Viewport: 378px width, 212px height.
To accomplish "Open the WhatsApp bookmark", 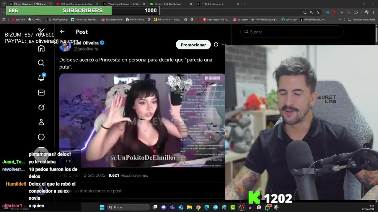I will pos(289,20).
